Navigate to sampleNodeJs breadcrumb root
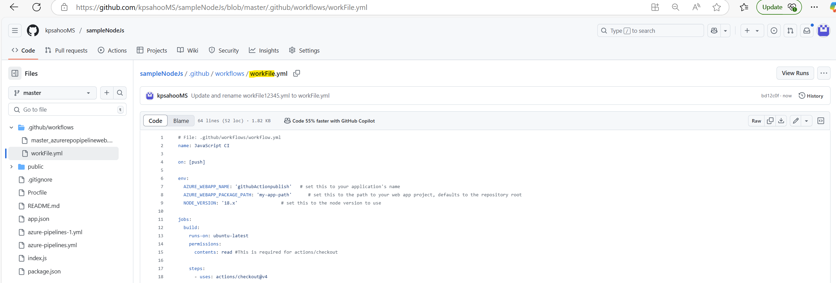 161,73
